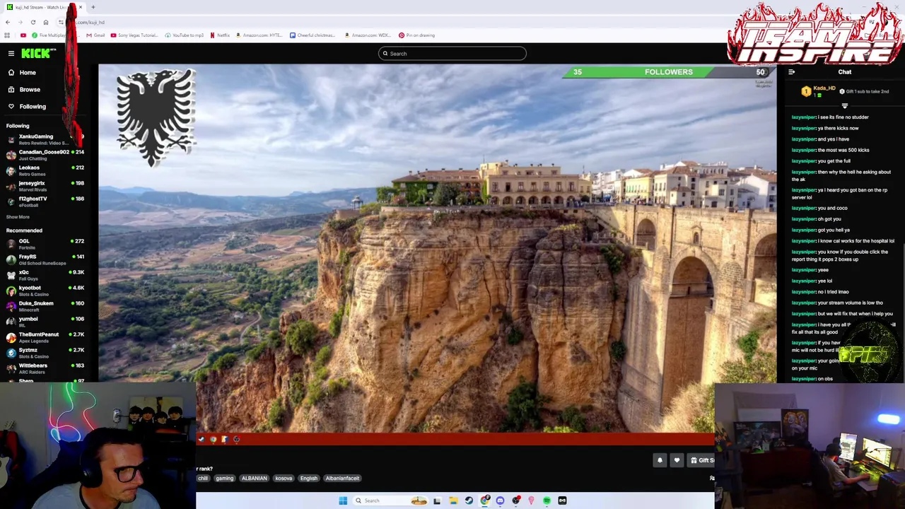Select the gaming stream tag
Image resolution: width=905 pixels, height=509 pixels.
(x=224, y=479)
